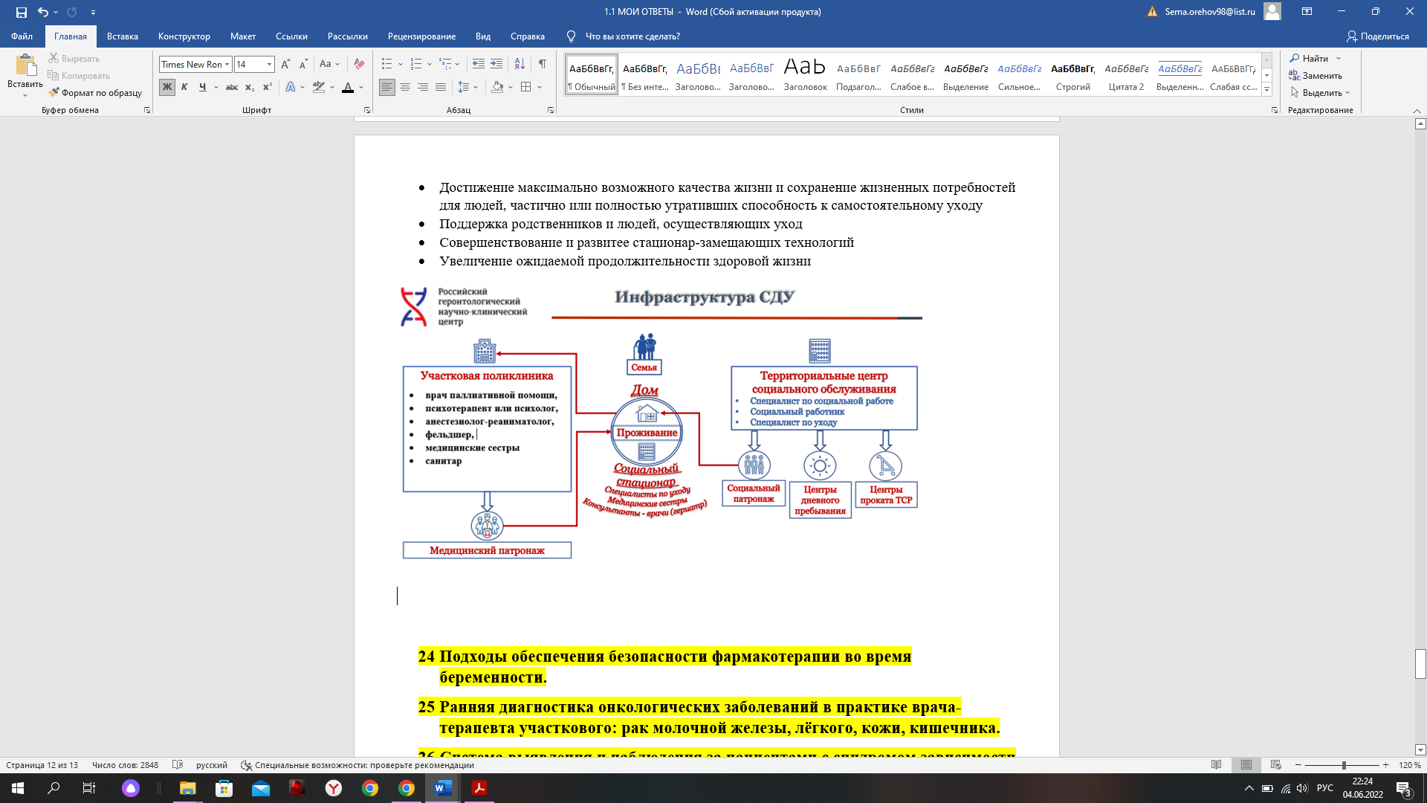Toggle left alignment of paragraph
The height and width of the screenshot is (803, 1427).
point(387,87)
